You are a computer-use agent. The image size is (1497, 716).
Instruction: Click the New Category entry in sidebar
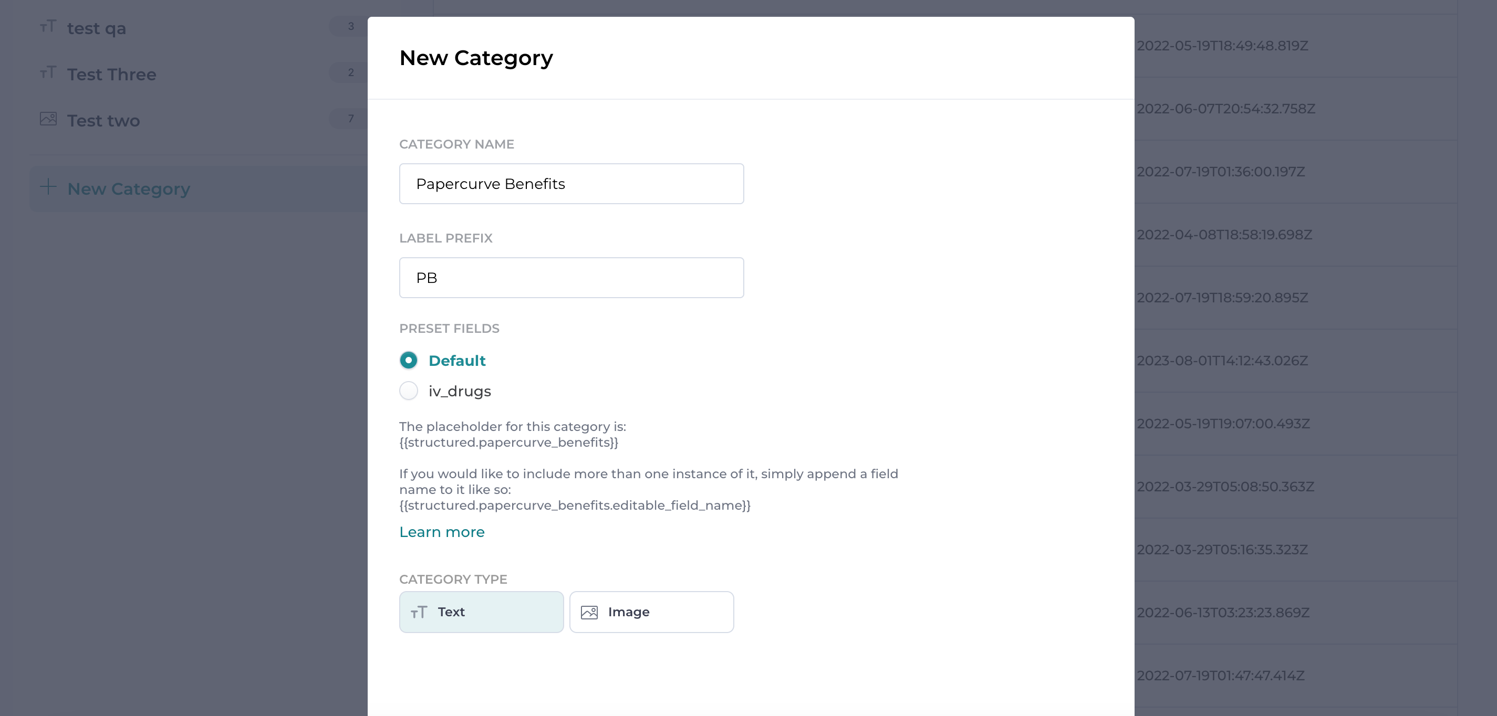point(129,188)
